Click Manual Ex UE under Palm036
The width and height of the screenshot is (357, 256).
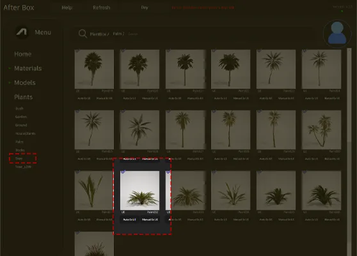tap(331, 220)
